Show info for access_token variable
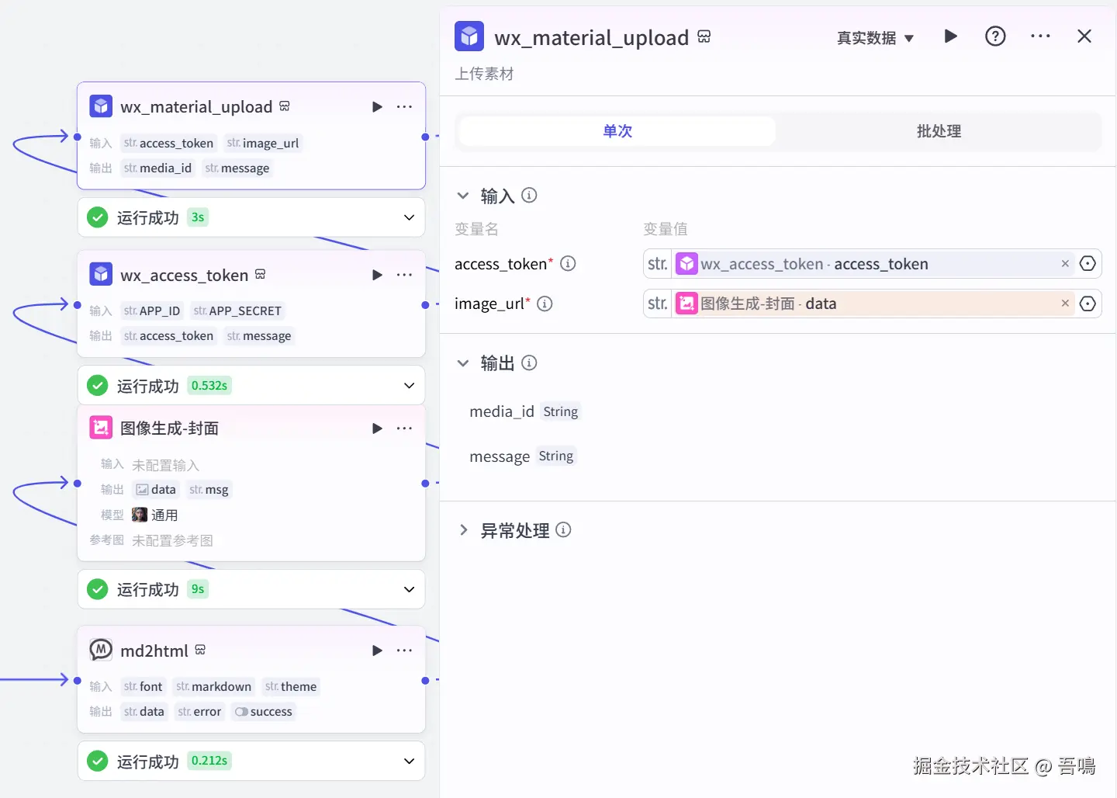The image size is (1117, 798). click(x=568, y=263)
